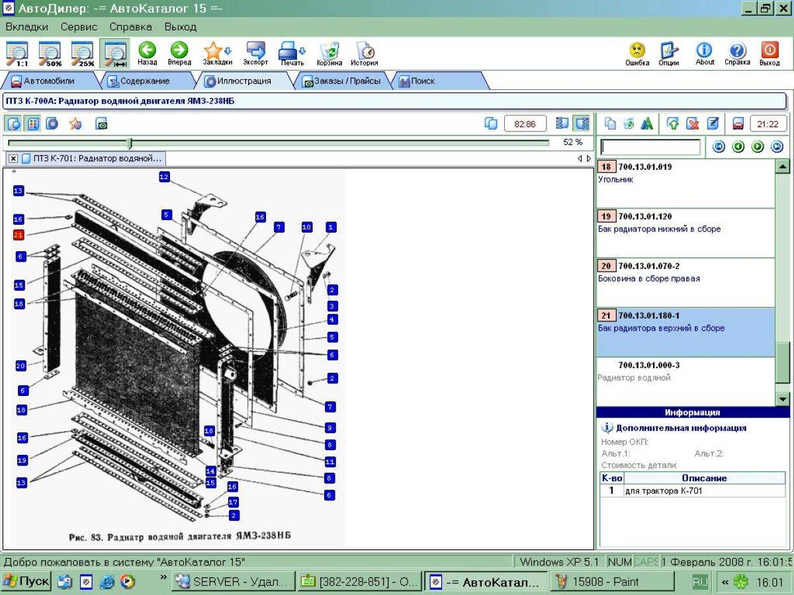The image size is (794, 595).
Task: Click red callout 21 on illustration
Action: click(19, 235)
